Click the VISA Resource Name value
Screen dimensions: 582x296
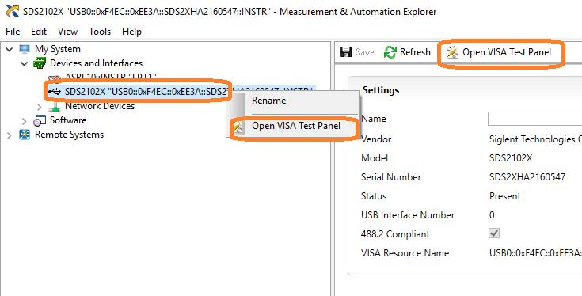(x=535, y=253)
